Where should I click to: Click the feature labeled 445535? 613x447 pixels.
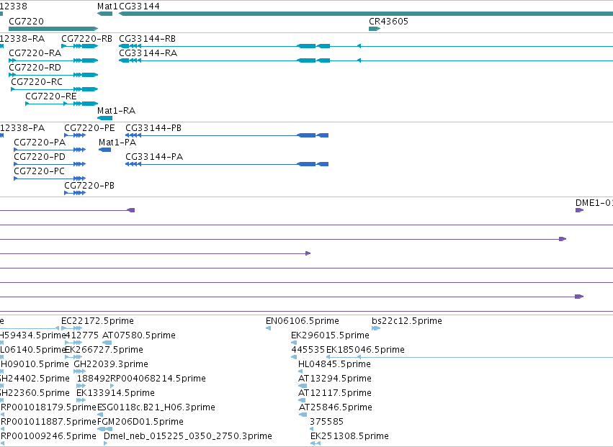coord(308,350)
